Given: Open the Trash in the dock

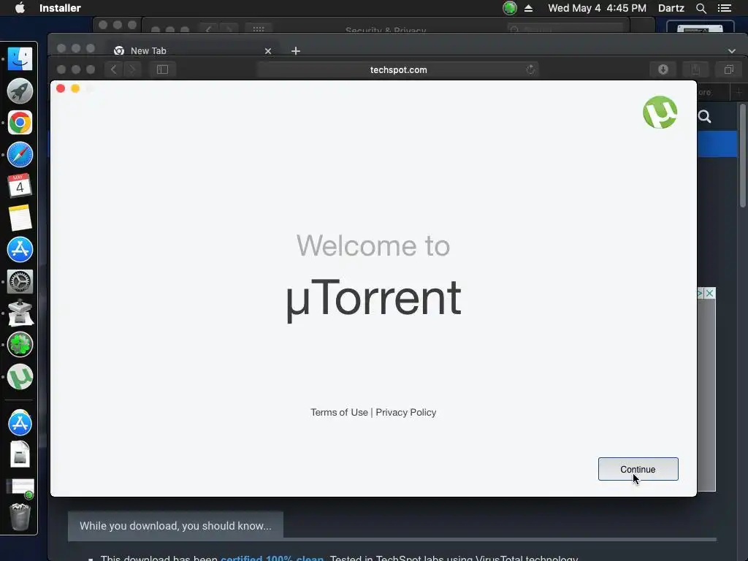Looking at the screenshot, I should (20, 516).
